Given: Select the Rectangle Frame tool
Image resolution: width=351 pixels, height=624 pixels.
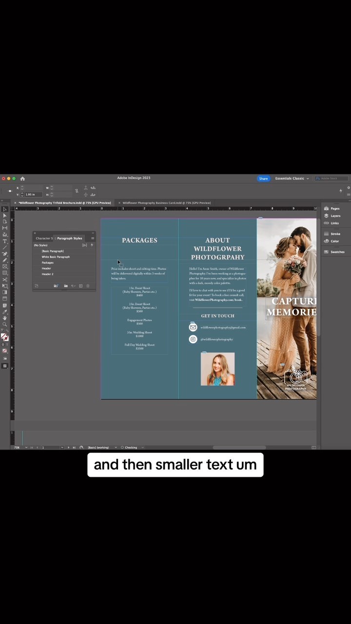Looking at the screenshot, I should (5, 266).
